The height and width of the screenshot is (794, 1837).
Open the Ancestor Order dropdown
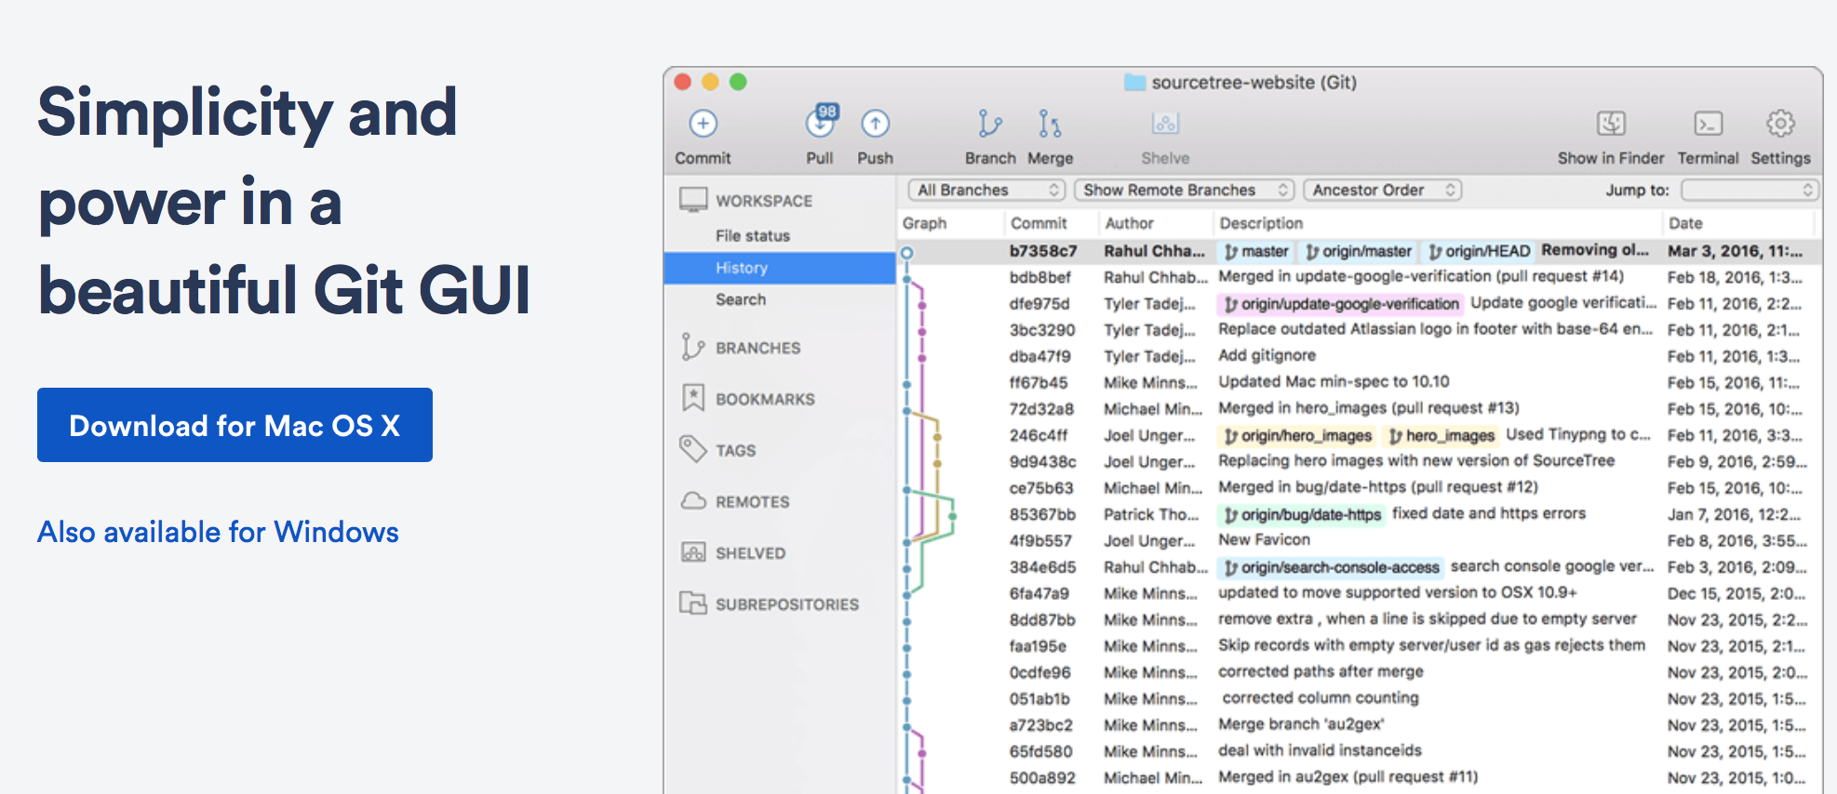1382,190
